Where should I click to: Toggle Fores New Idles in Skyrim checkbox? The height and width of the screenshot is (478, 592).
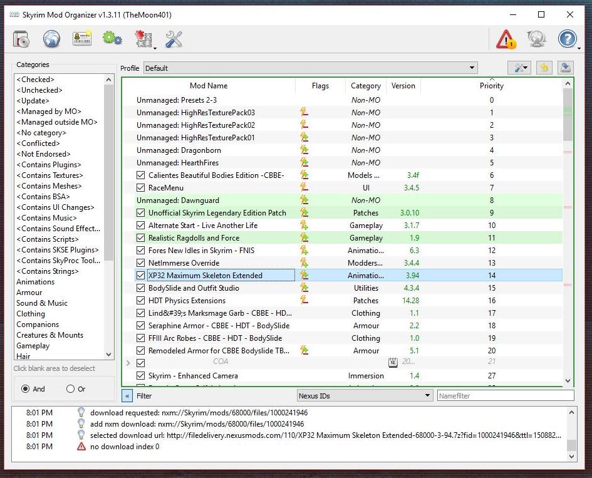(x=140, y=251)
